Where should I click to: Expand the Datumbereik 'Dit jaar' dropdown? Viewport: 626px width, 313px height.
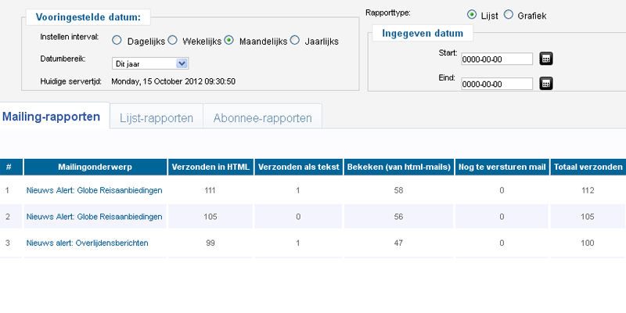(x=150, y=63)
